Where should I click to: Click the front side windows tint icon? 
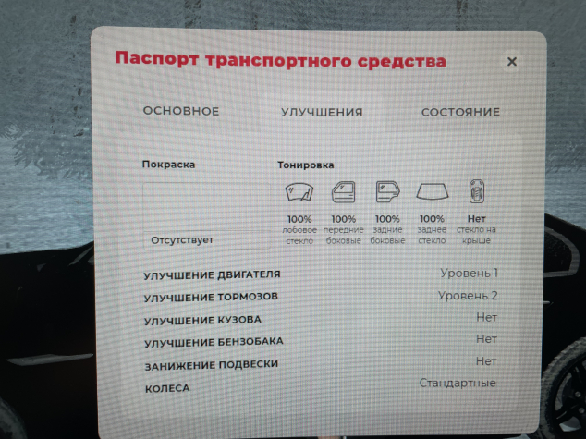pos(344,191)
